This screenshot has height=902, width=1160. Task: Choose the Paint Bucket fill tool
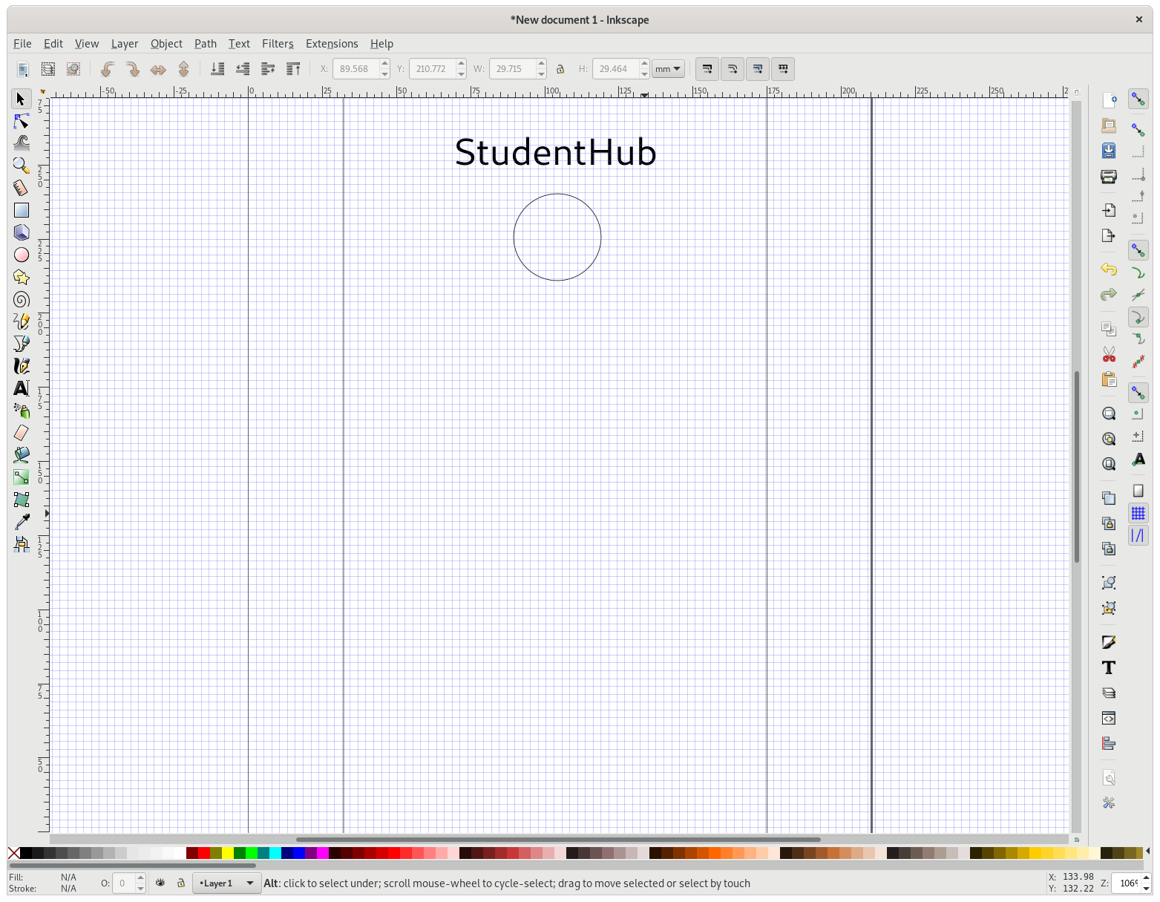(x=21, y=455)
